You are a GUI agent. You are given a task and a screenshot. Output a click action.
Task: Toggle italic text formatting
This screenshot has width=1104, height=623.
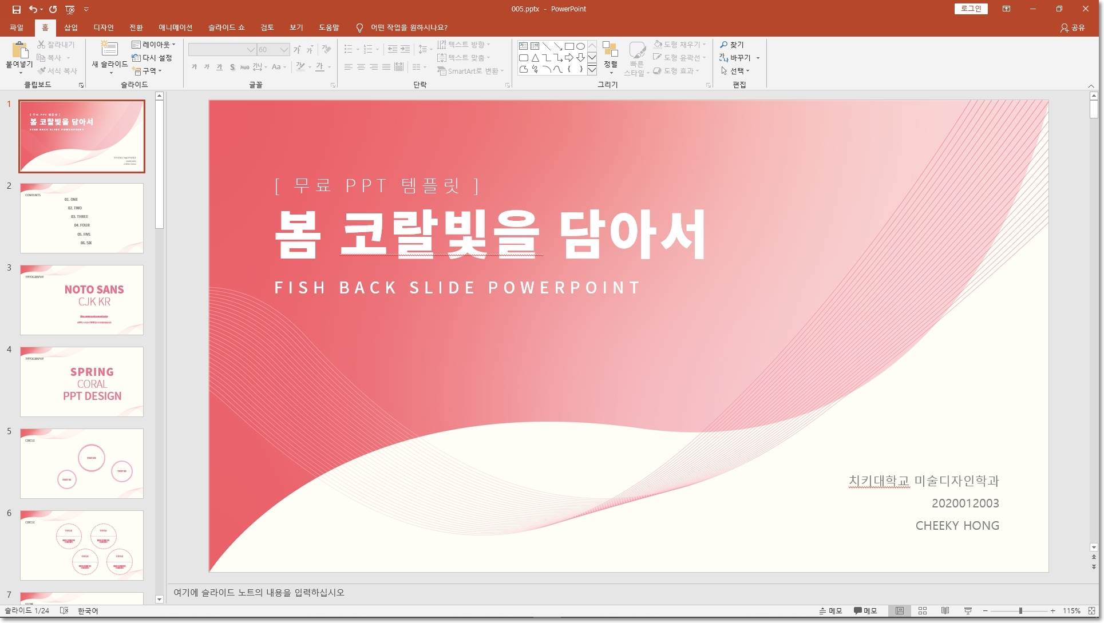(207, 67)
